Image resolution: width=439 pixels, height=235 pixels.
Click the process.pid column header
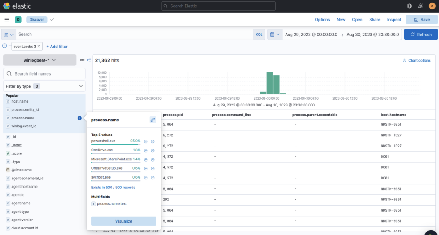pos(173,115)
